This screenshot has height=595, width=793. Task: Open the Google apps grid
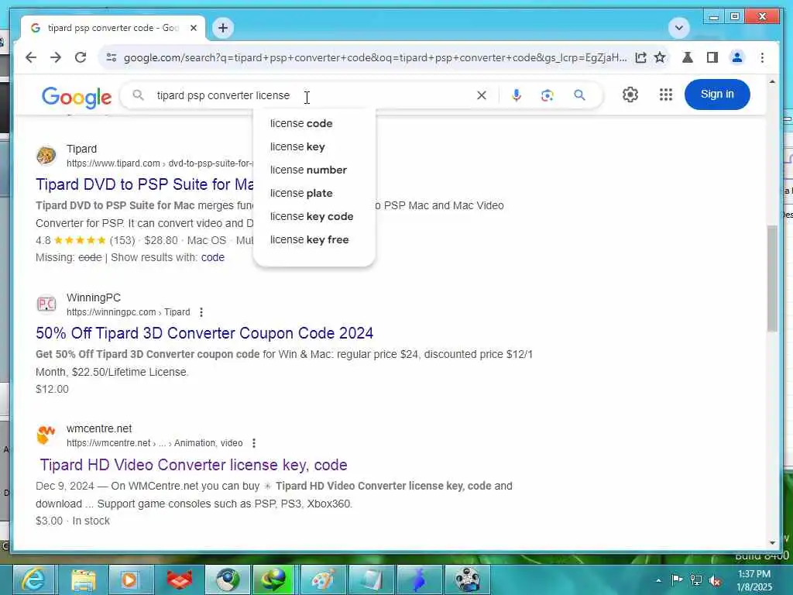point(665,95)
